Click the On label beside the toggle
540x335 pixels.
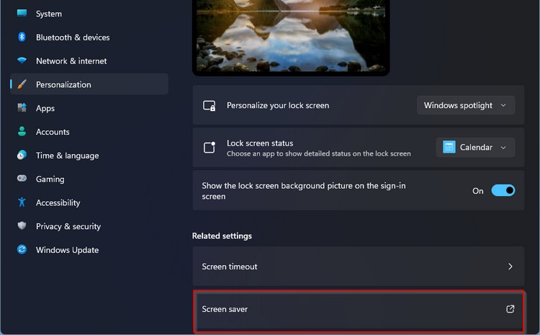coord(477,191)
